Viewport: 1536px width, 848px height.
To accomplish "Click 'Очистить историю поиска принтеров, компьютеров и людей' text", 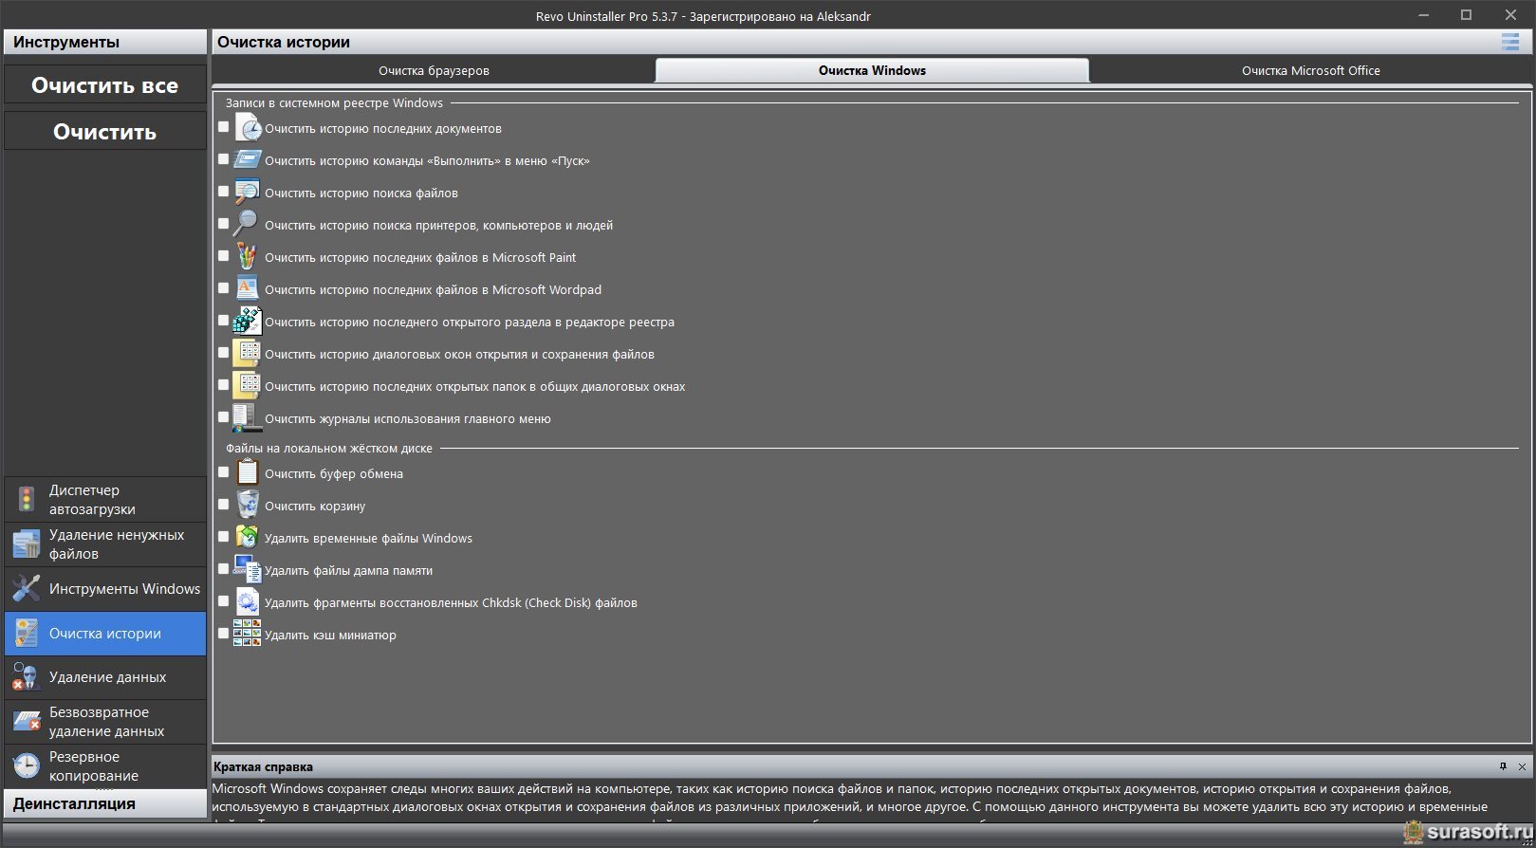I will pyautogui.click(x=438, y=225).
